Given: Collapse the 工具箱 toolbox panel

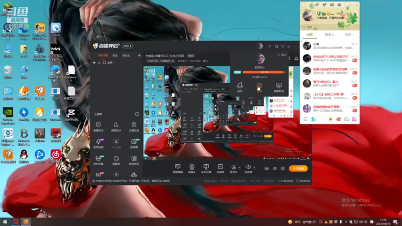Looking at the screenshot, I should tap(137, 114).
